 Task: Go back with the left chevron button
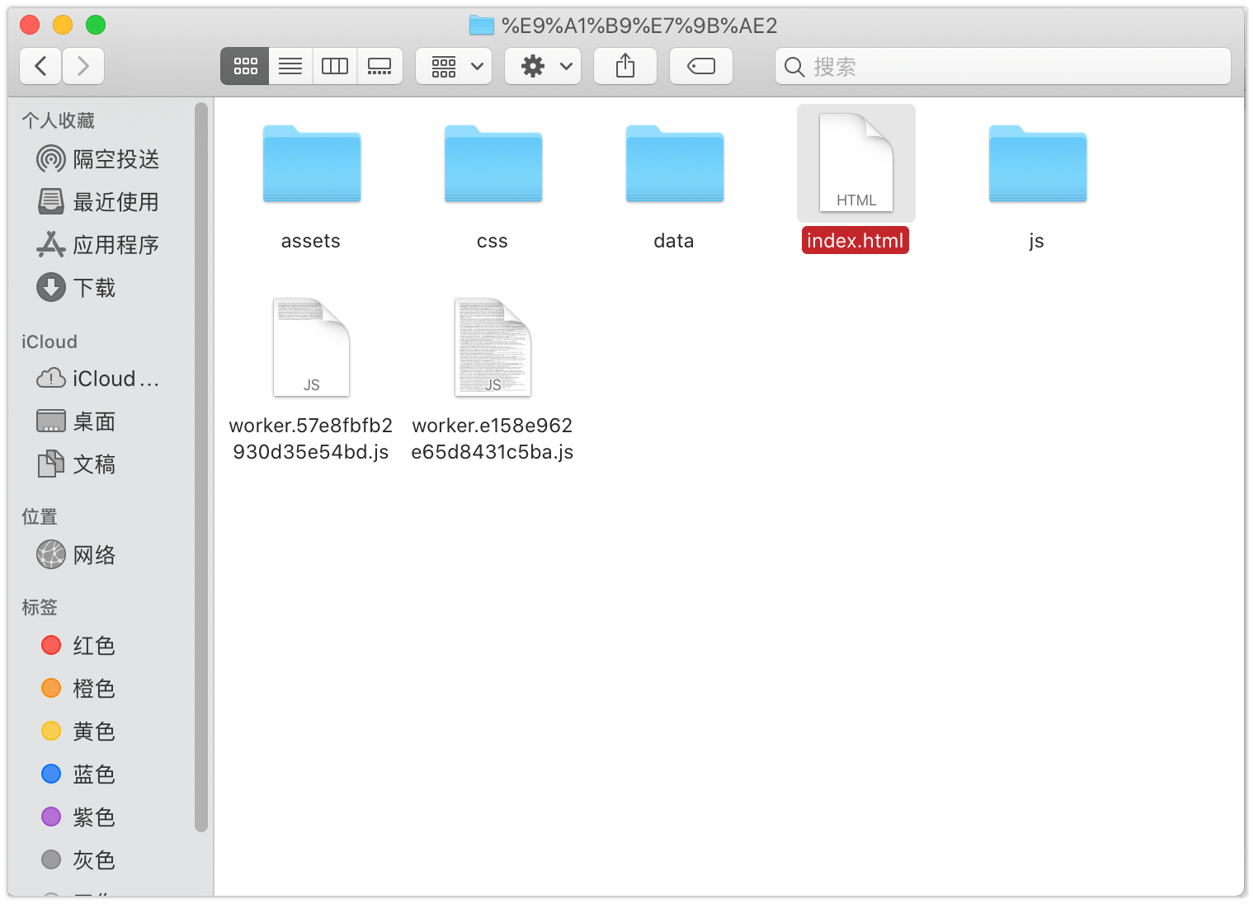(40, 66)
